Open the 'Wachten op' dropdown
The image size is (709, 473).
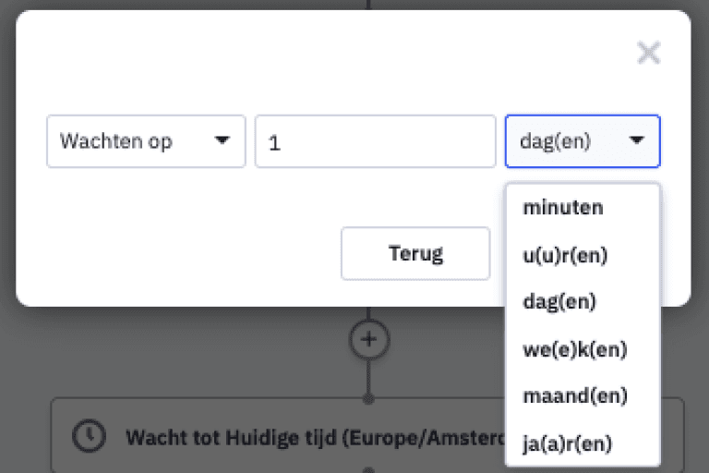(146, 141)
